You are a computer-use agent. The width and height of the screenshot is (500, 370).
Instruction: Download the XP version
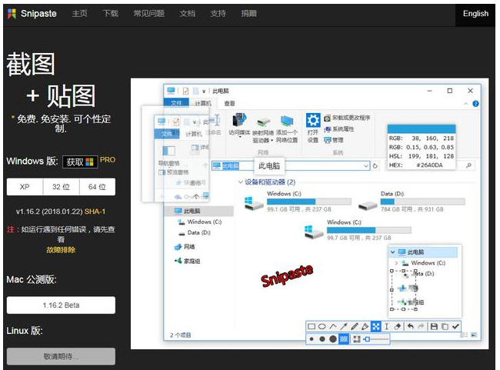(25, 187)
